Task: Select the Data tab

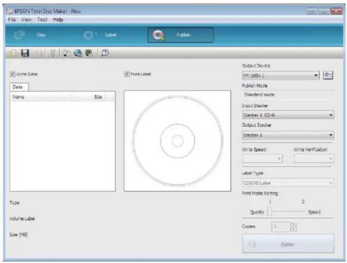Action: click(19, 87)
